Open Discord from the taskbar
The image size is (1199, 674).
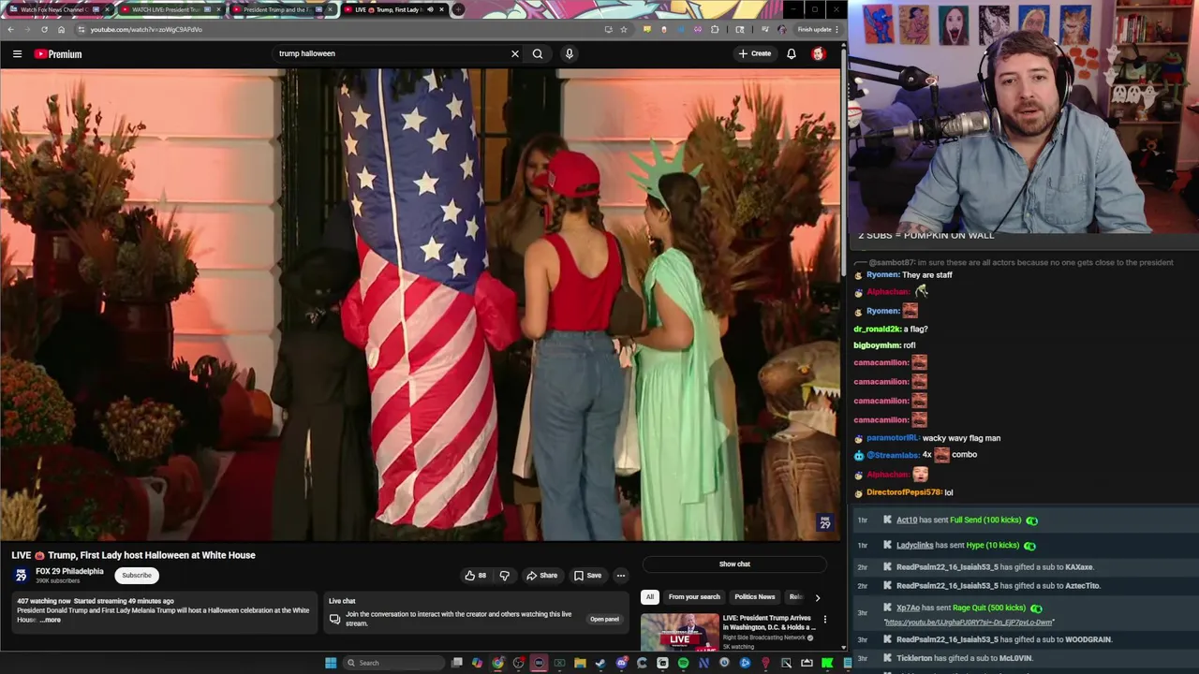click(x=621, y=663)
